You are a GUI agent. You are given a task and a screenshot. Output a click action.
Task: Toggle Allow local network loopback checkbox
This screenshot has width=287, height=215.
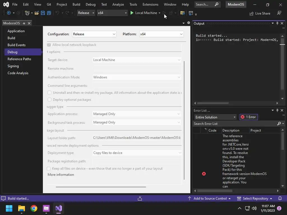[x=49, y=45]
